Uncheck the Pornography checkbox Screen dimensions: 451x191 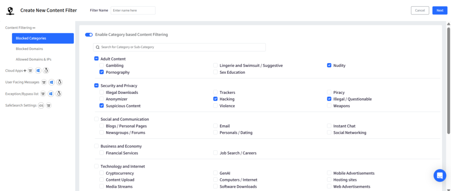pyautogui.click(x=102, y=72)
